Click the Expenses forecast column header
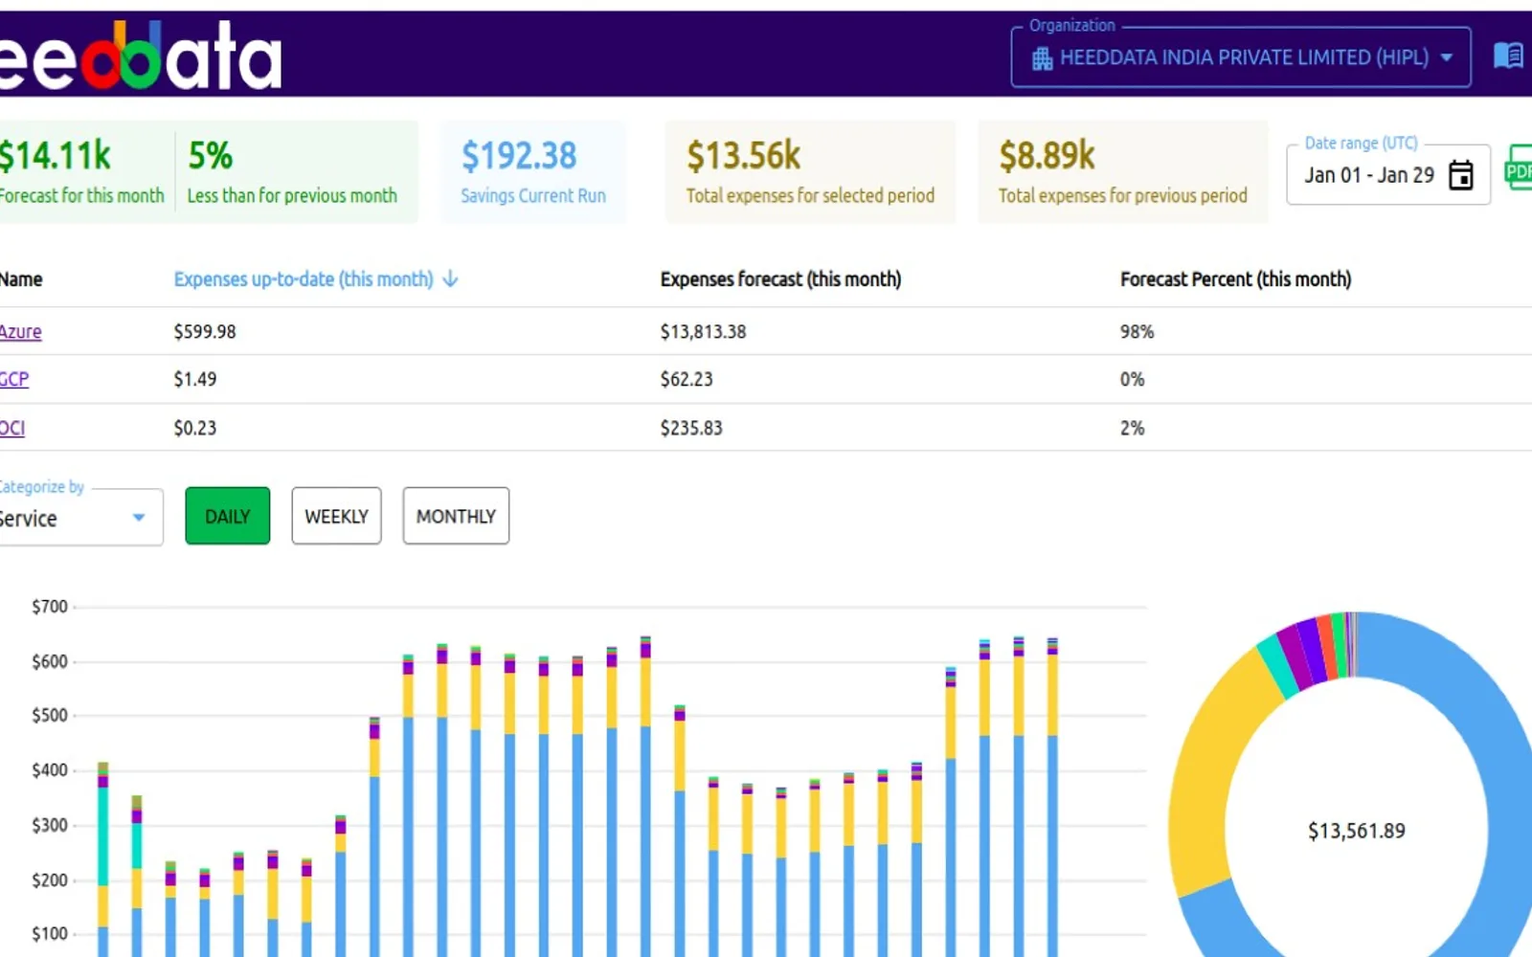Image resolution: width=1532 pixels, height=957 pixels. (780, 279)
